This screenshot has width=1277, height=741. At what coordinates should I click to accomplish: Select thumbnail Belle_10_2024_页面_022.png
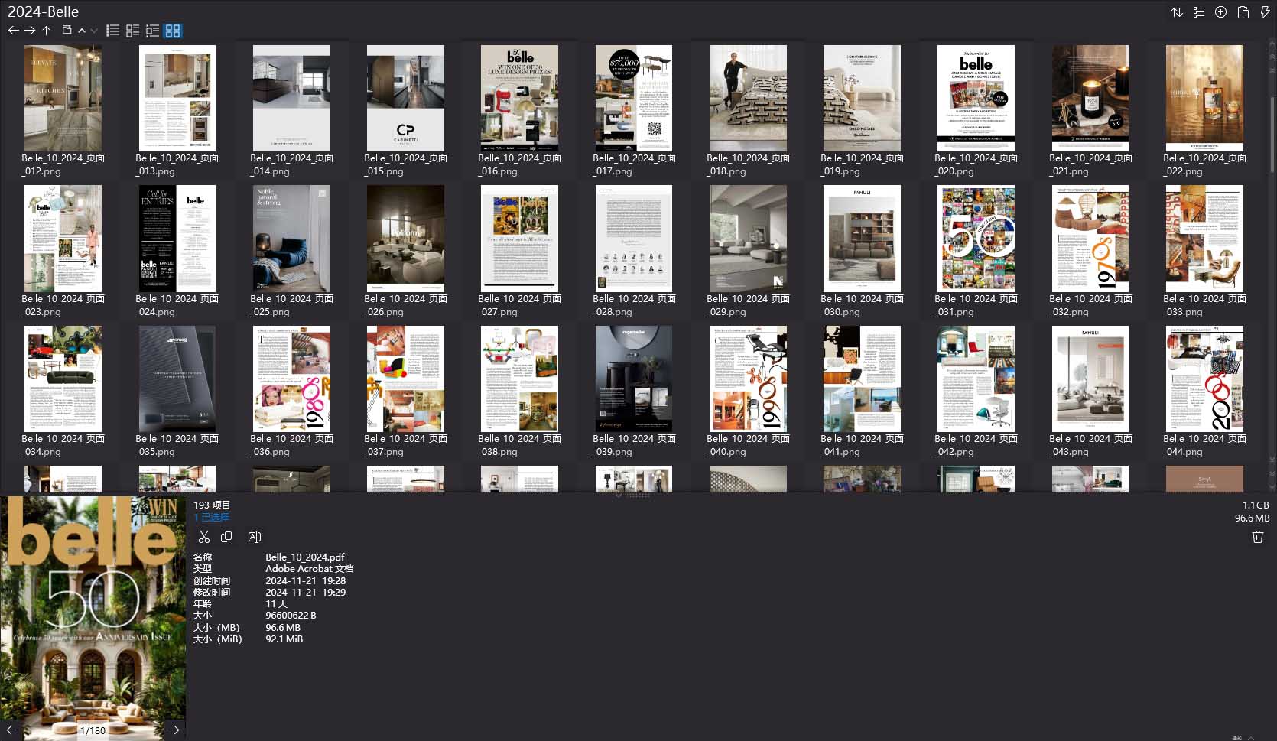[1204, 98]
